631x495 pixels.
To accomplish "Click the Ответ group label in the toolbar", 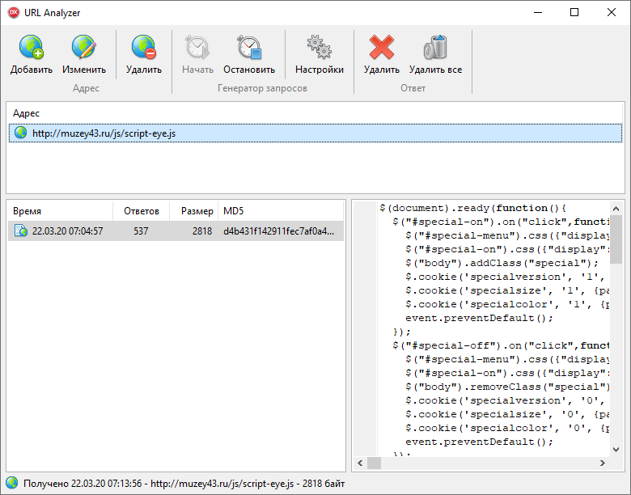I will pyautogui.click(x=413, y=88).
